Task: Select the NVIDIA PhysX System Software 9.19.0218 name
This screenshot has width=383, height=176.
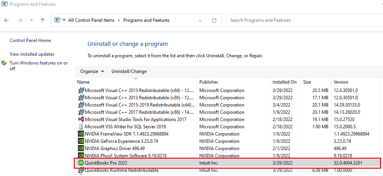Action: (x=126, y=155)
